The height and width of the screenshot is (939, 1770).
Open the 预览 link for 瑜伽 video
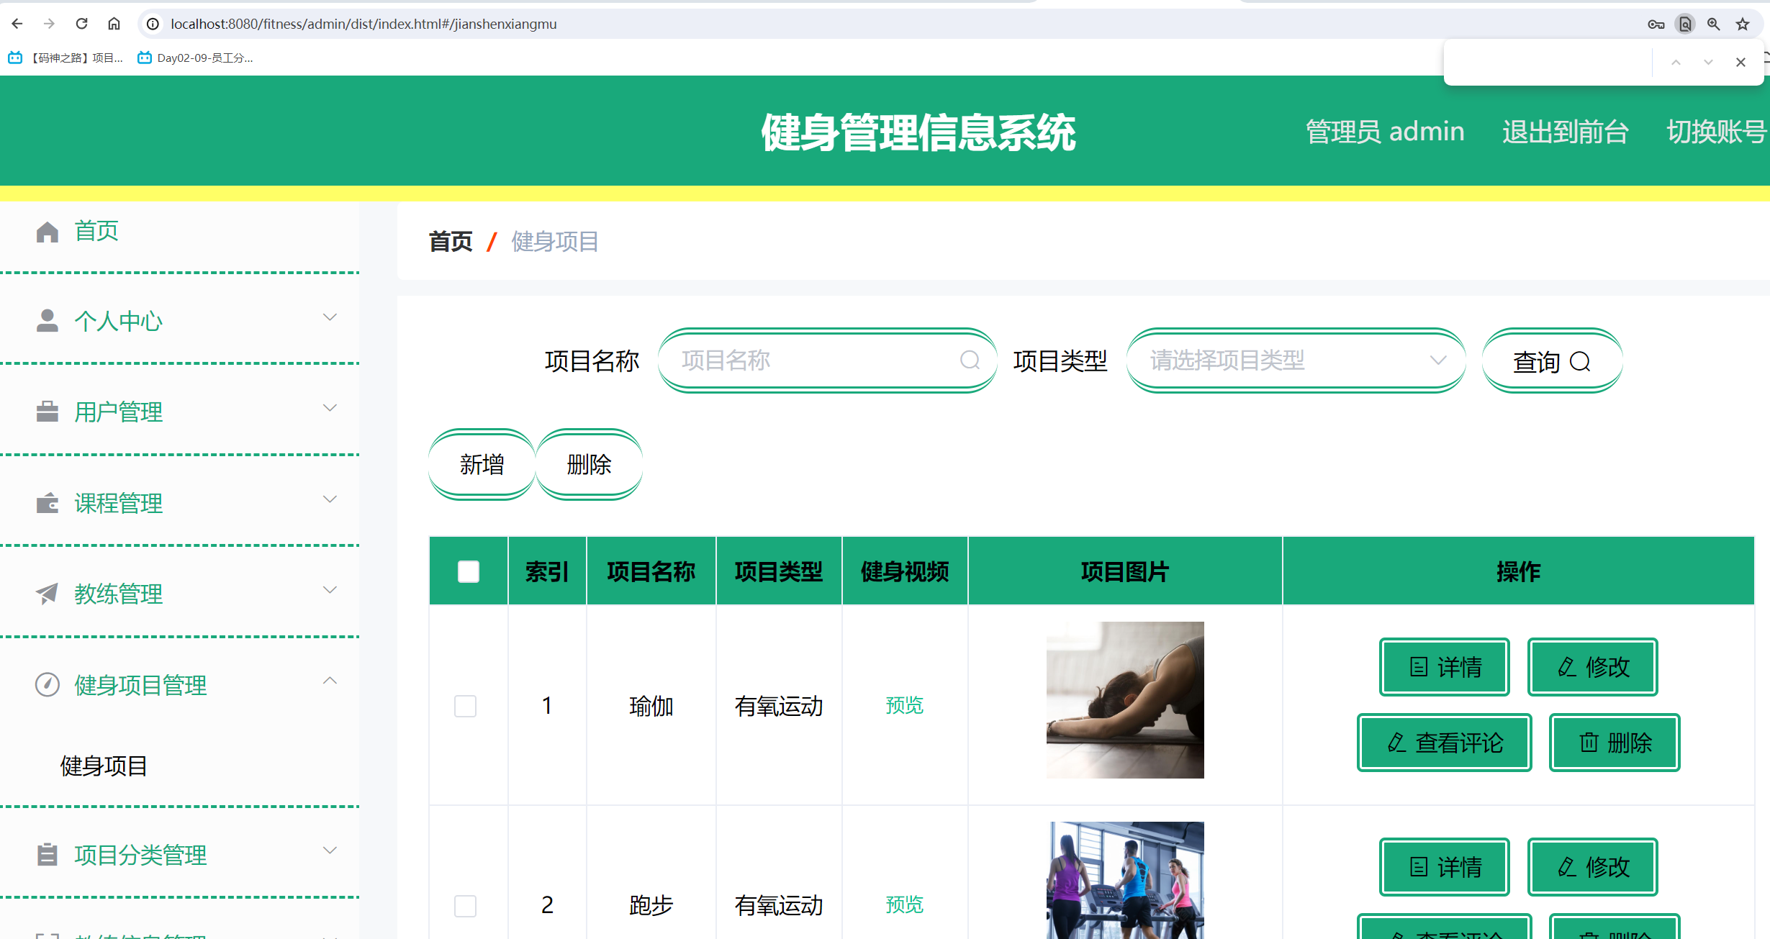(904, 706)
